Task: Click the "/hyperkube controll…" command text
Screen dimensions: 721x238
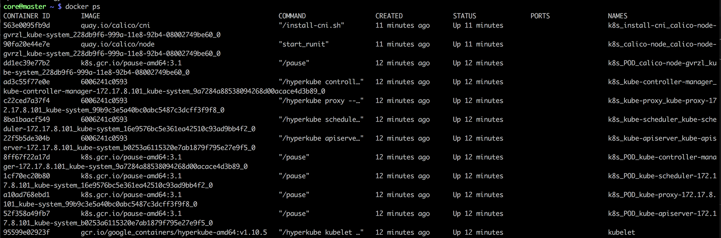Action: tap(321, 82)
